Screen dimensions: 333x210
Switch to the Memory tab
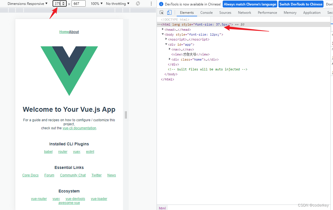(290, 13)
